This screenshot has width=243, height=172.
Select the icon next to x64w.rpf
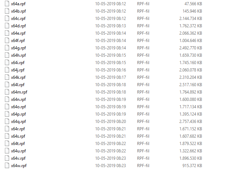(x=7, y=165)
